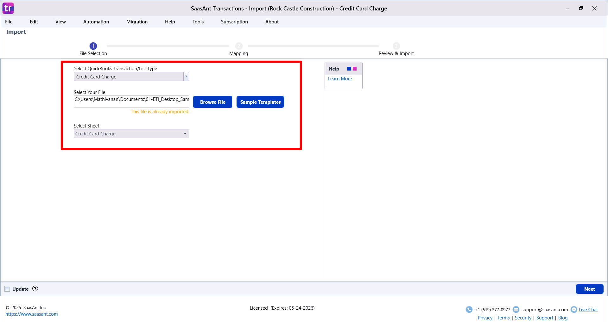
Task: Click step 1 File Selection circle
Action: tap(93, 46)
